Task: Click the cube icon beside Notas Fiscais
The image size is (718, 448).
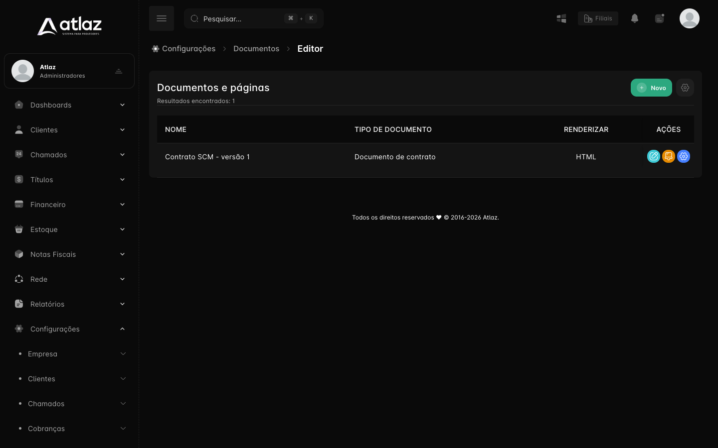Action: coord(19,254)
